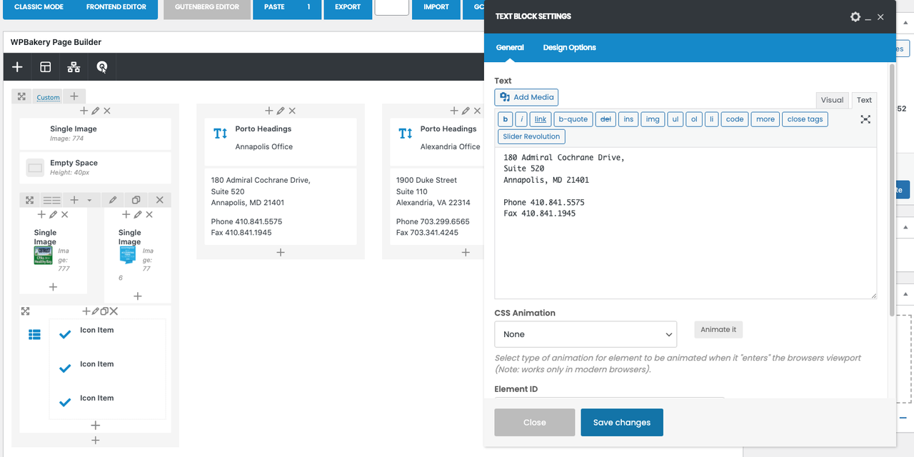Expand the inner row add-column dropdown arrow
This screenshot has height=457, width=914.
pyautogui.click(x=89, y=201)
